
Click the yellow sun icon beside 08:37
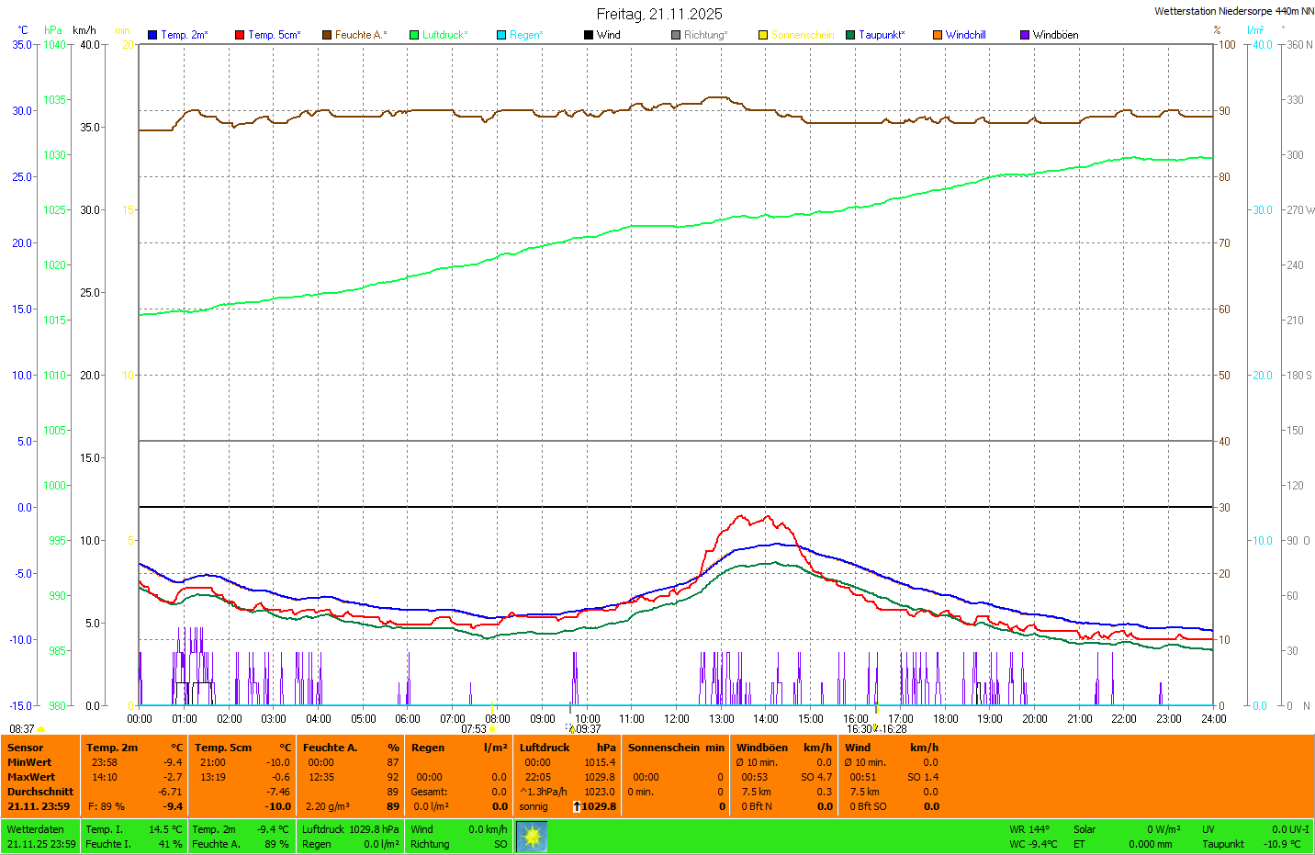pos(41,729)
